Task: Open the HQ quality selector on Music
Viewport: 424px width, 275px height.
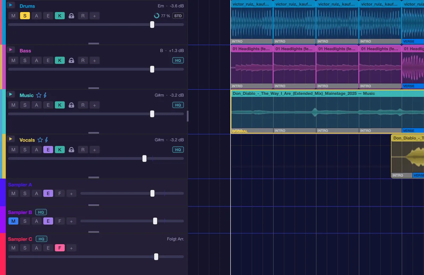Action: pyautogui.click(x=178, y=105)
